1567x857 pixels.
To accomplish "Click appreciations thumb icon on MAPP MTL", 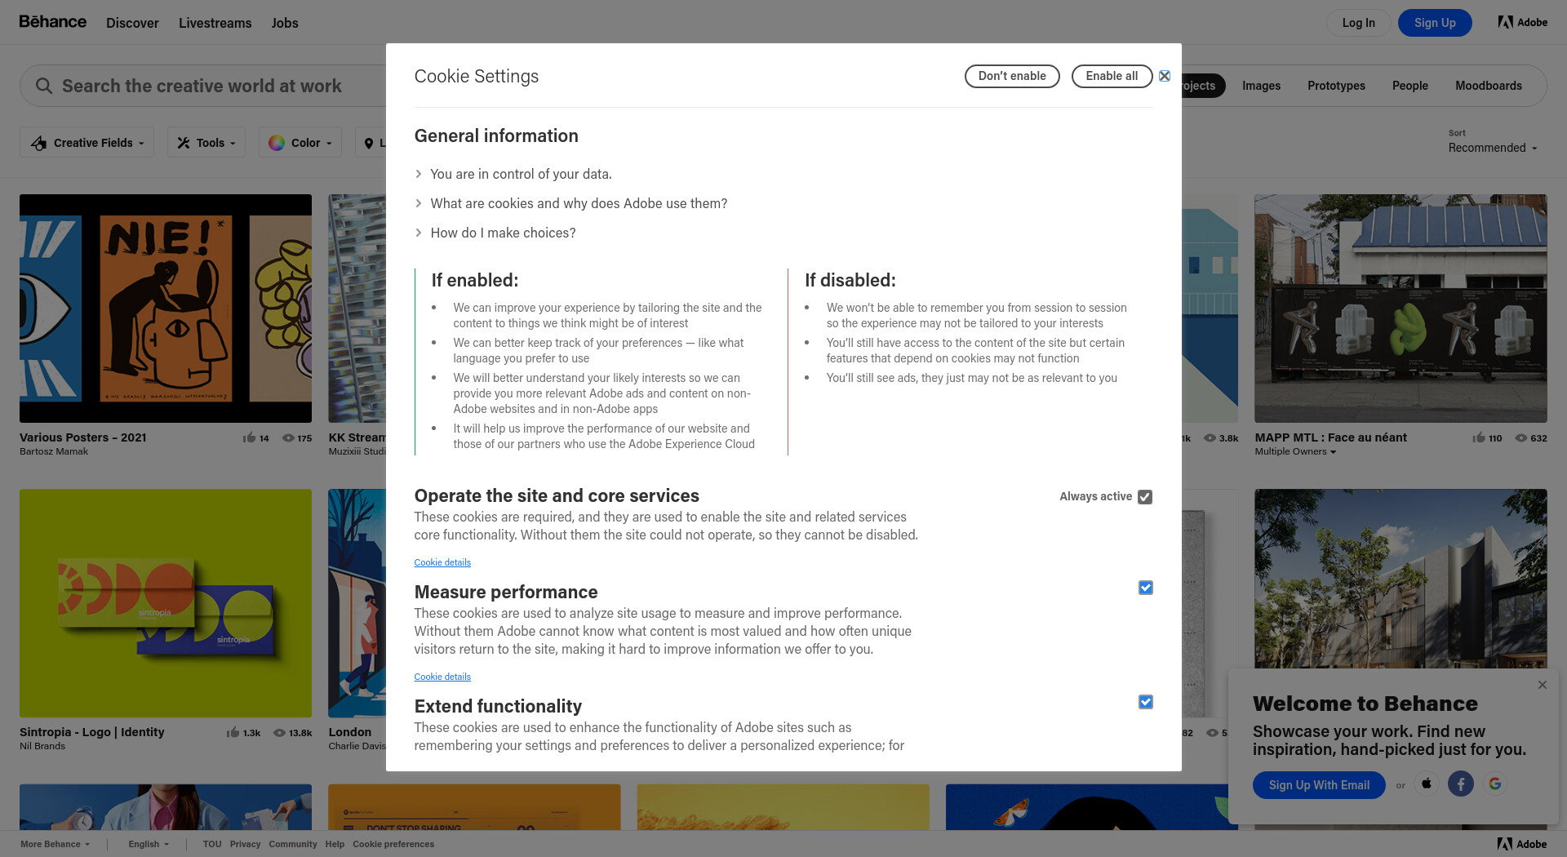I will [1479, 437].
